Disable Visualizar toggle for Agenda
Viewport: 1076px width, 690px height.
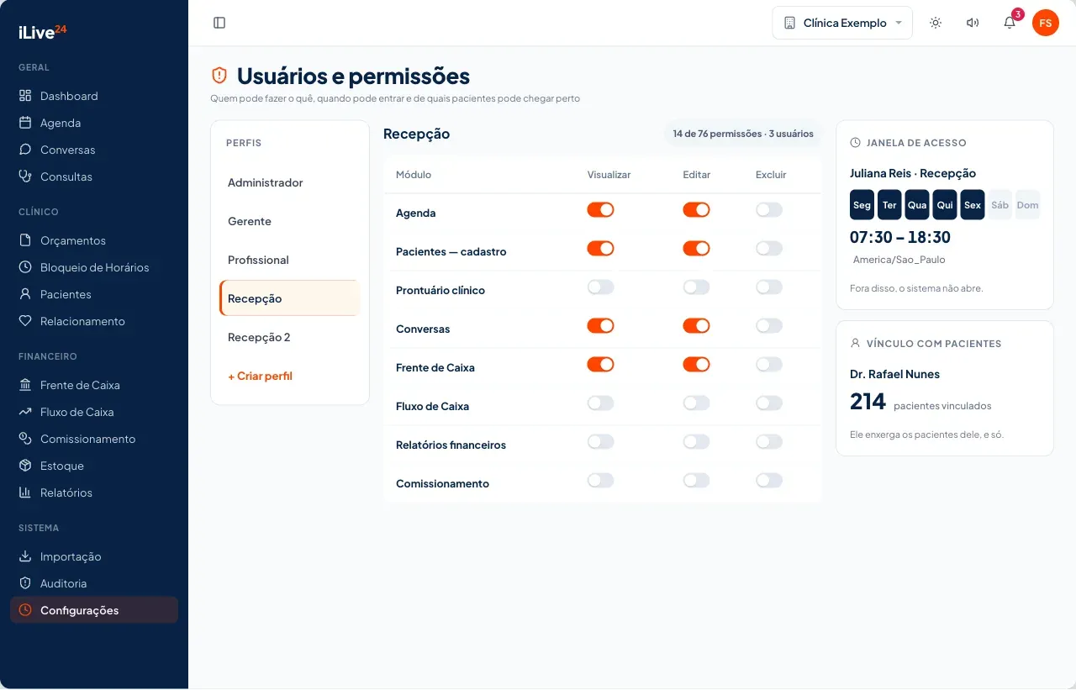[601, 210]
